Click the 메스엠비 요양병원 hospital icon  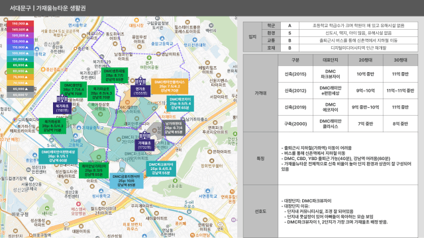(x=78, y=204)
